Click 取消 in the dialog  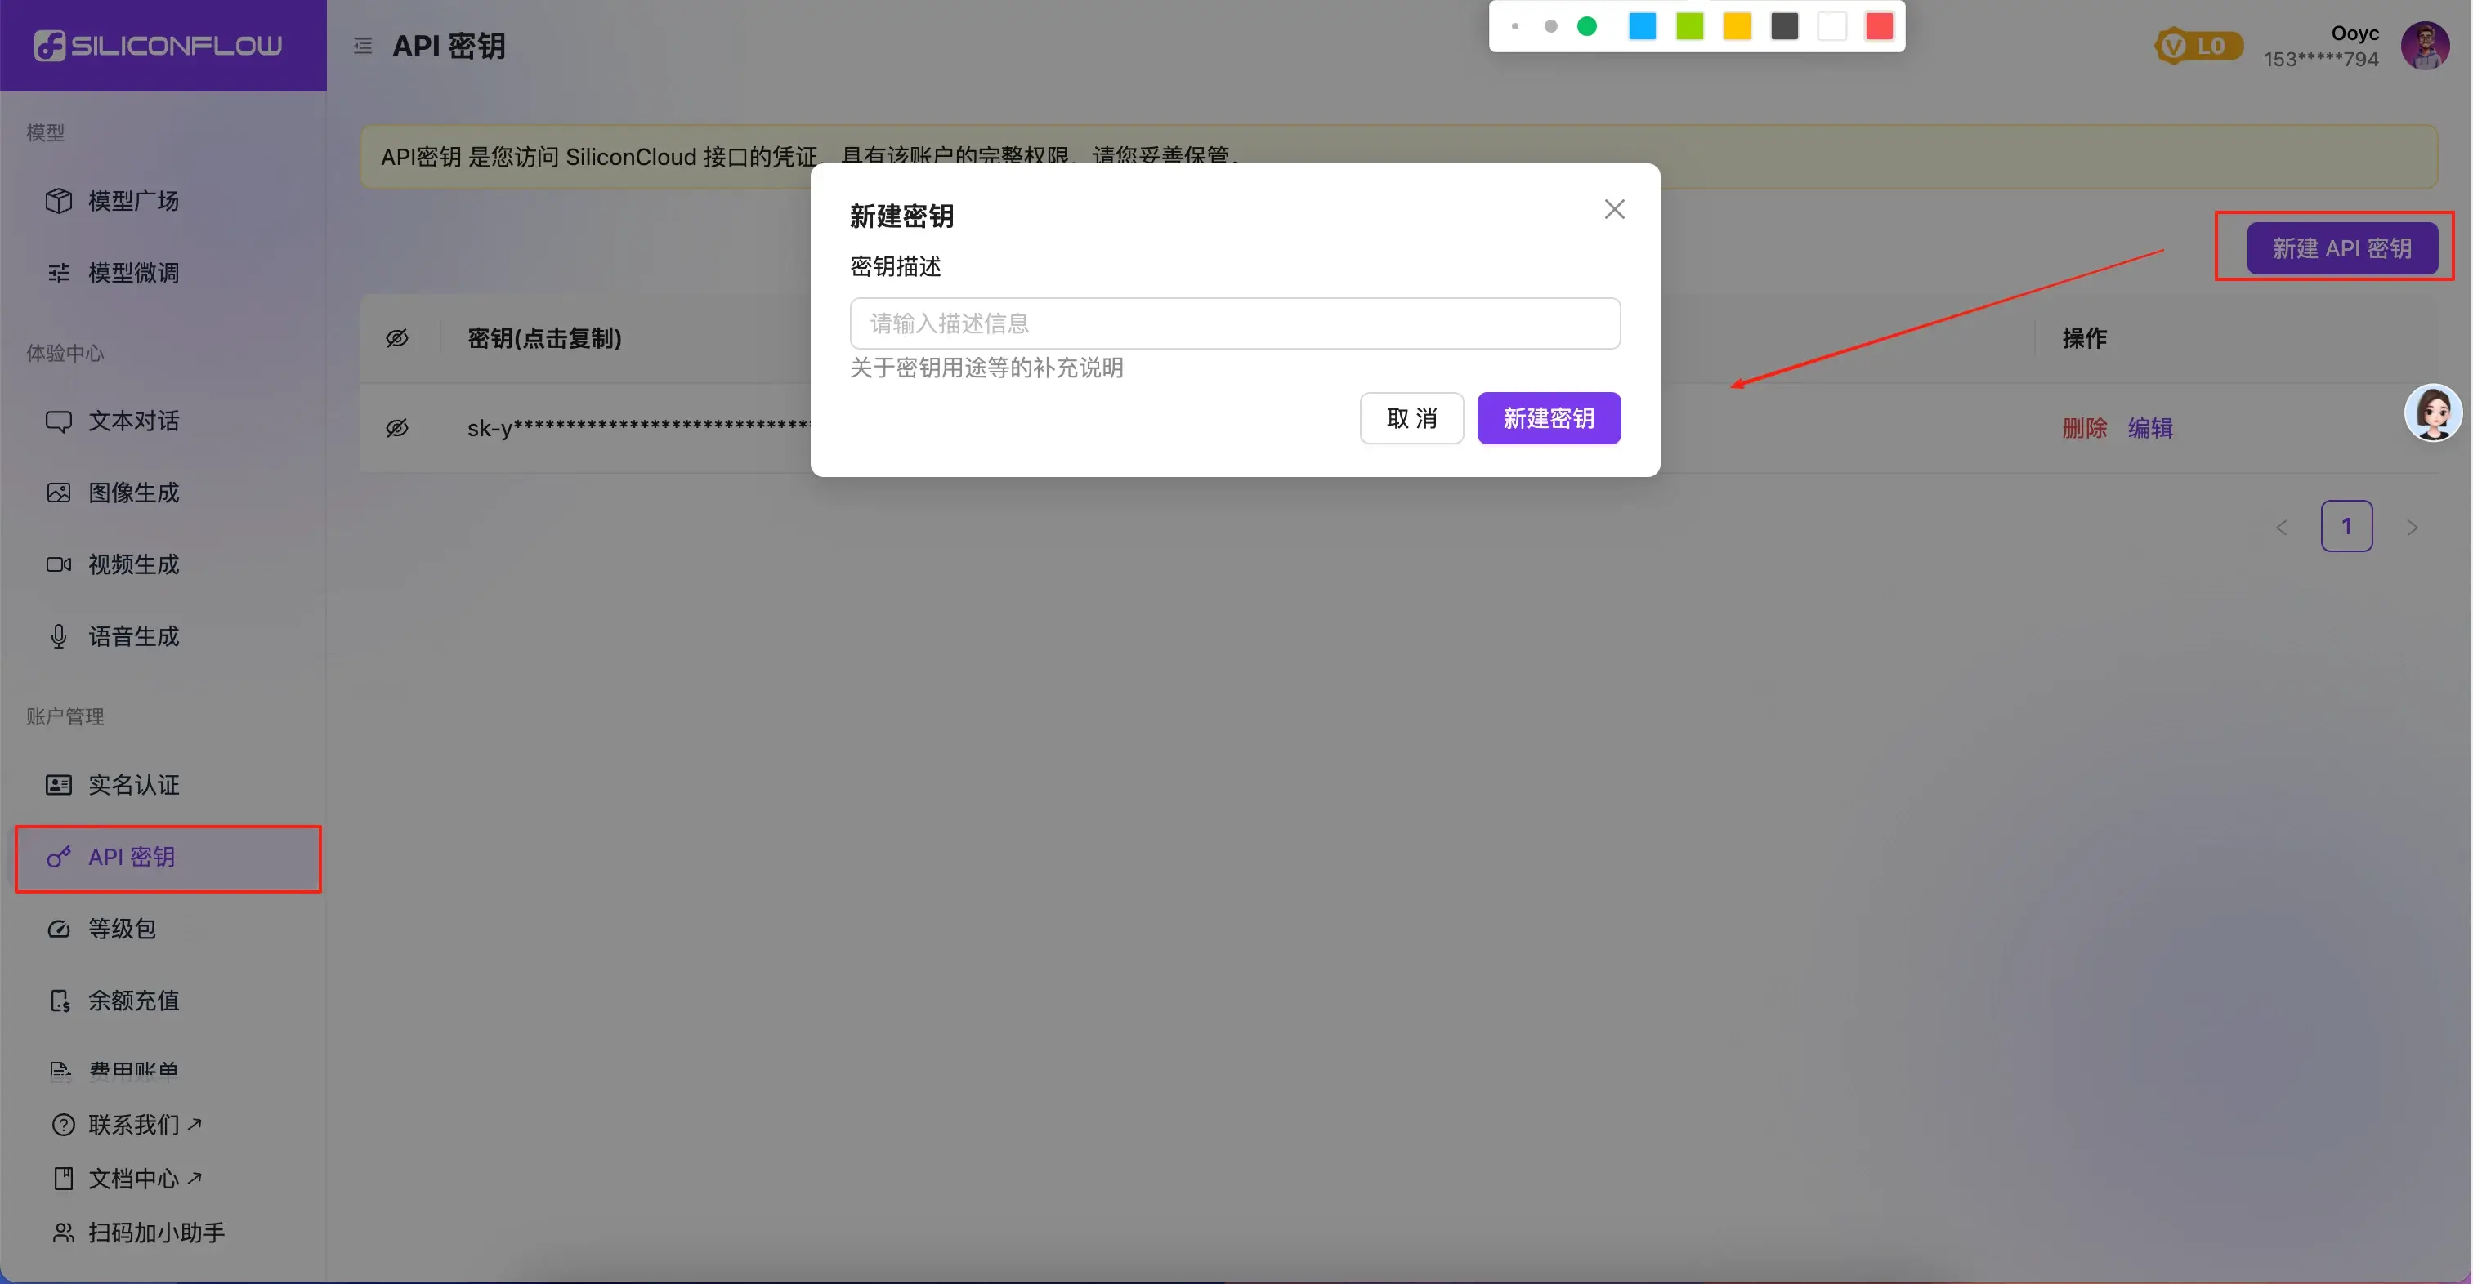coord(1411,417)
